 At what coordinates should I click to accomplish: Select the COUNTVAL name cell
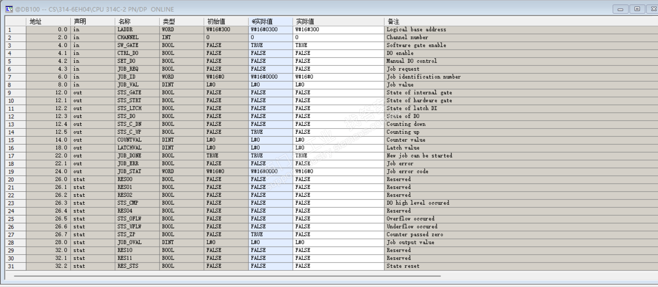(x=137, y=140)
